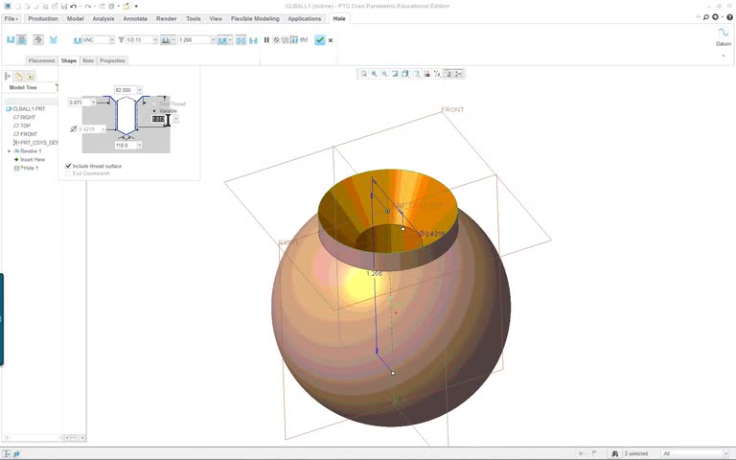Click the no preview icon
Screen dimensions: 736x460
276,40
